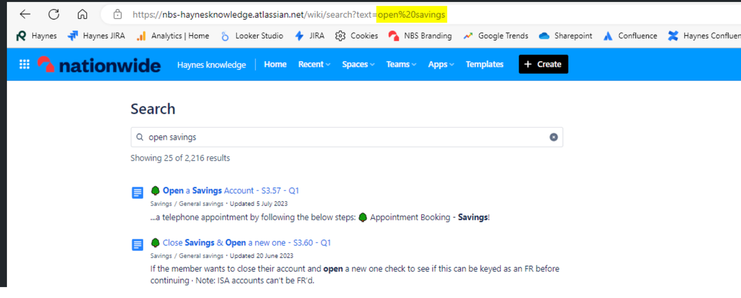Focus the 'open savings' search field
The image size is (741, 298).
(x=346, y=137)
